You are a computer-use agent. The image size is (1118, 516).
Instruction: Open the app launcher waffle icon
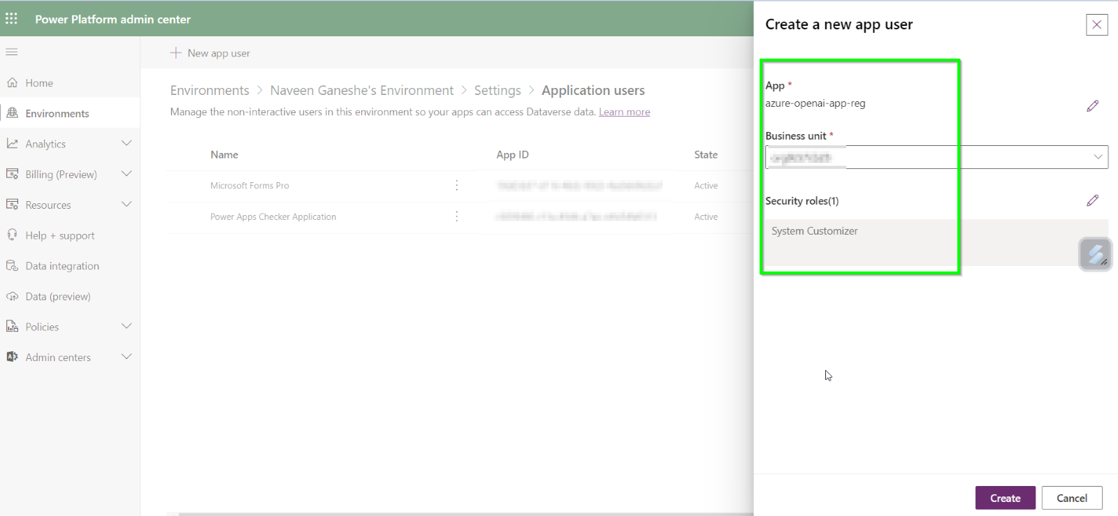point(11,19)
